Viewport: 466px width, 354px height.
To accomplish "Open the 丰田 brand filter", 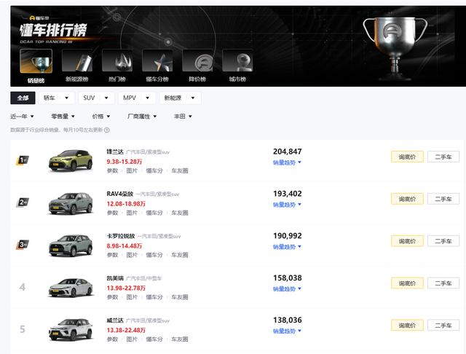I will (183, 117).
